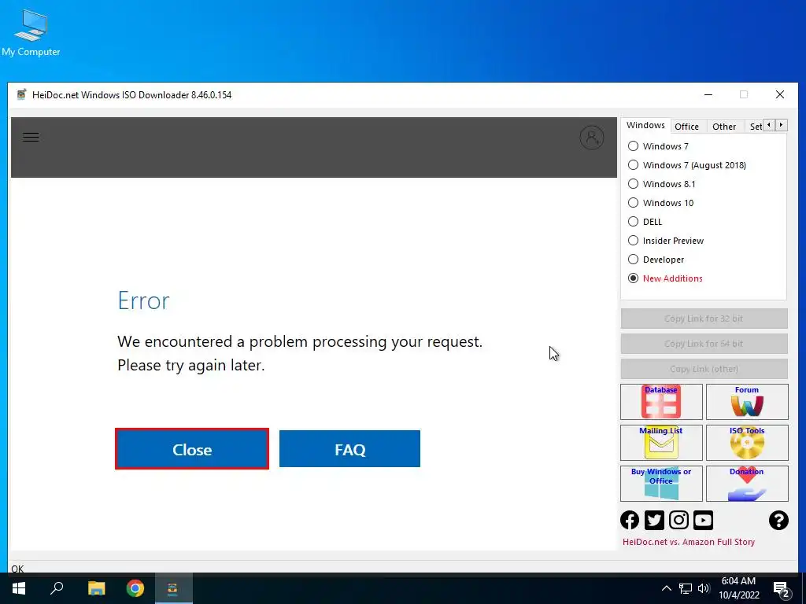Switch to the Windows tab
The height and width of the screenshot is (604, 806).
point(645,125)
